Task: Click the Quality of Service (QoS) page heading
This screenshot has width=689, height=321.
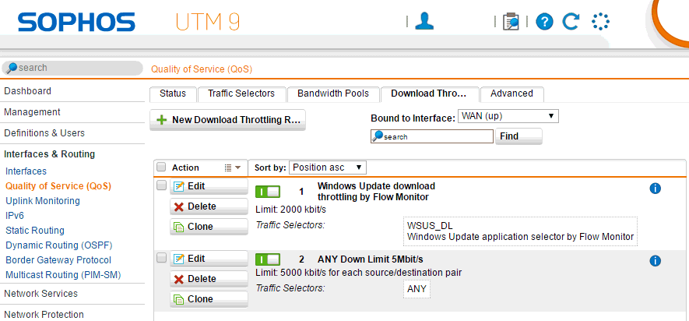Action: 202,69
